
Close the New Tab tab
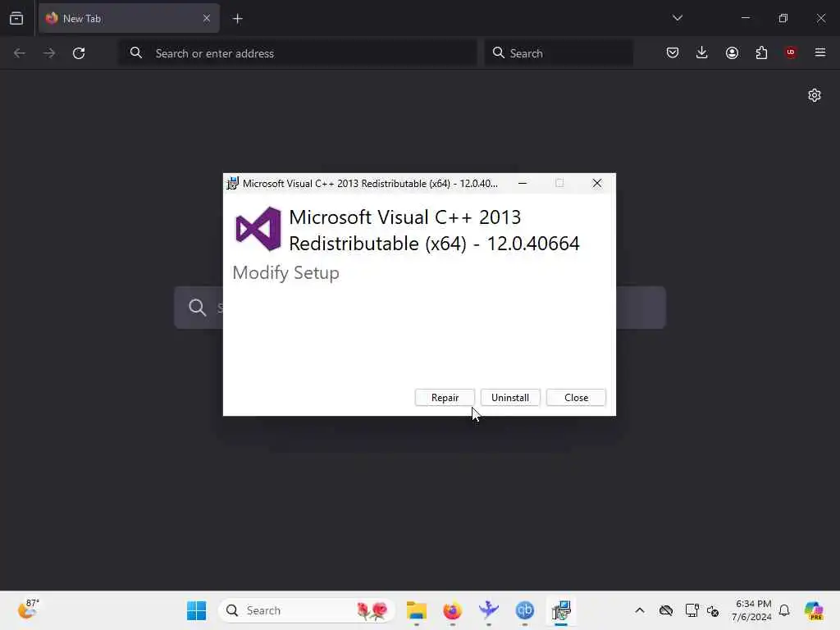pos(206,18)
